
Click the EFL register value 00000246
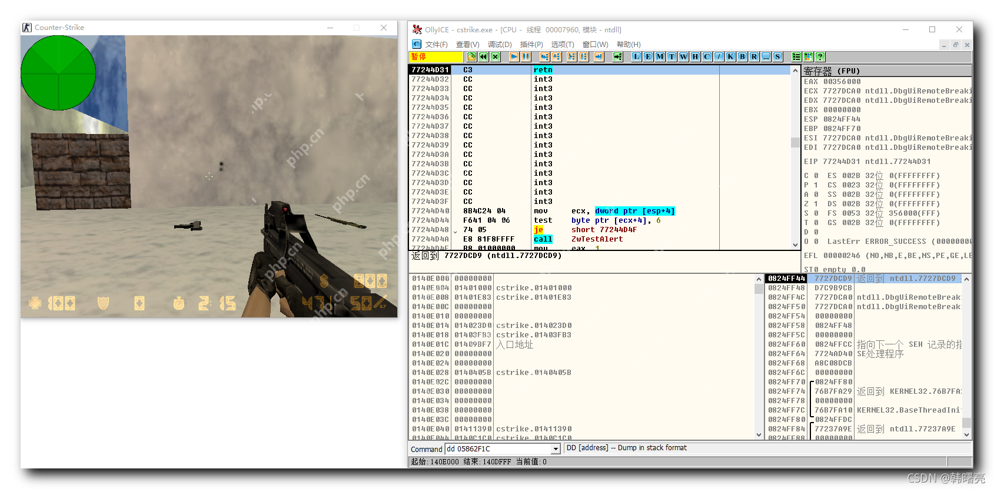(842, 256)
